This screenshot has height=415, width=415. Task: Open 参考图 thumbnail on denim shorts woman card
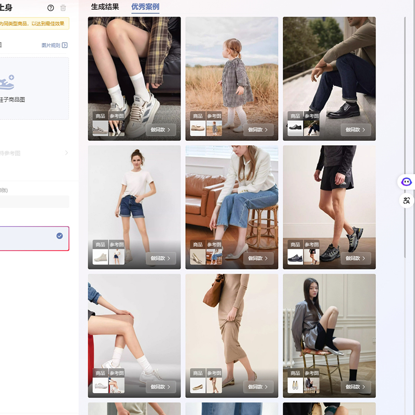click(x=117, y=257)
